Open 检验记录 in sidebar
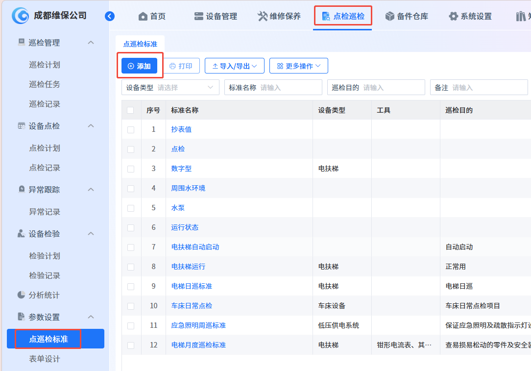 [45, 275]
